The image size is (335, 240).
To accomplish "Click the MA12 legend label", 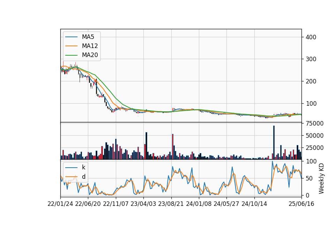I will (x=90, y=46).
